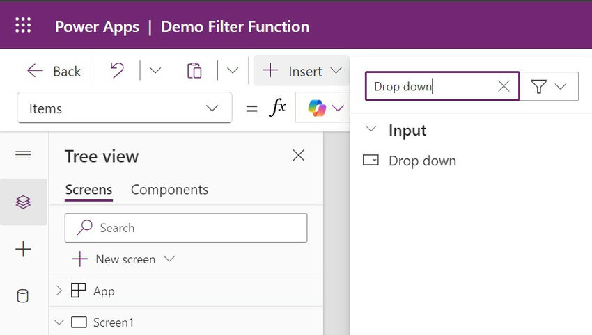Open the Data cylinder icon in sidebar
The height and width of the screenshot is (335, 592).
(23, 296)
